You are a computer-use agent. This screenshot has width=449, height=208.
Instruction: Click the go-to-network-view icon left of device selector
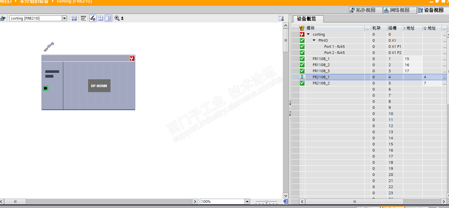pos(3,18)
